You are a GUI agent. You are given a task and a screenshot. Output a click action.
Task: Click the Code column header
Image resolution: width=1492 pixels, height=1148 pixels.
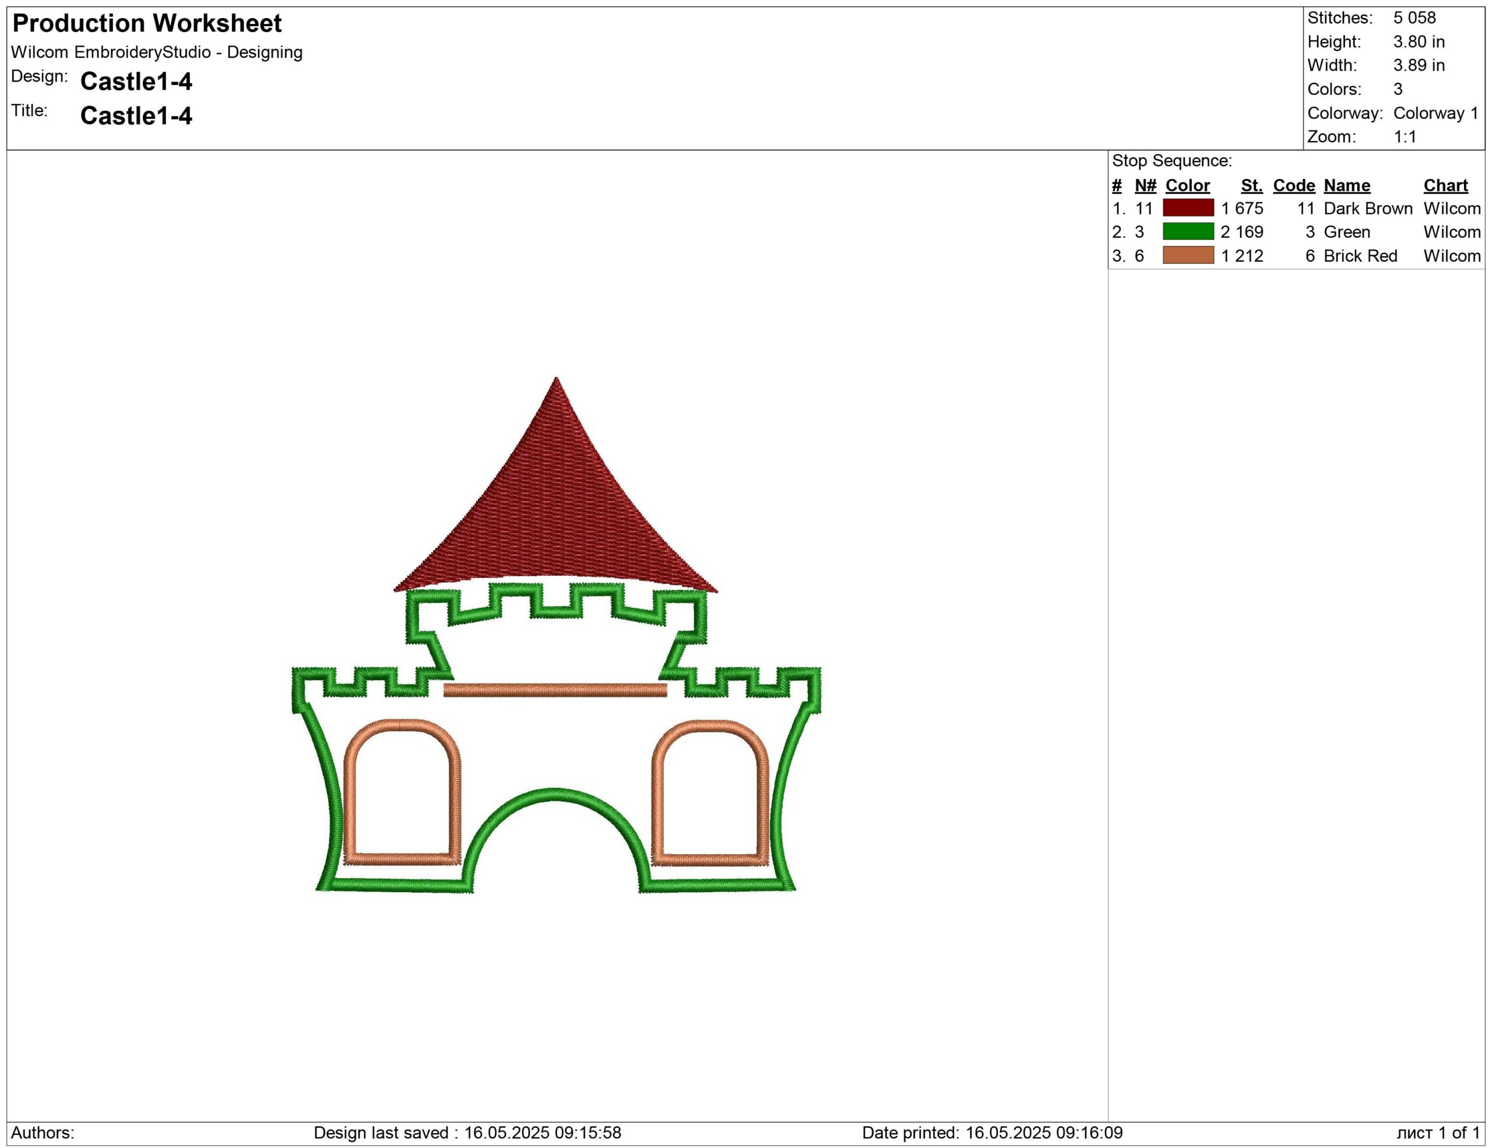[1293, 185]
